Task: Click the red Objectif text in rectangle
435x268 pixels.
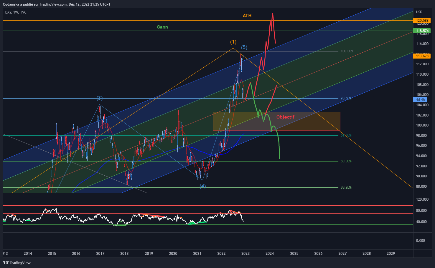Action: coord(285,117)
